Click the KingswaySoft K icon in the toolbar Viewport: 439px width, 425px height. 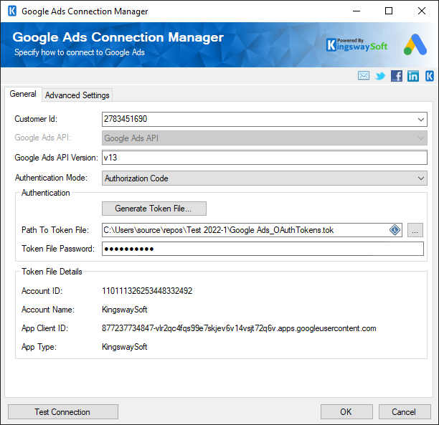[x=430, y=76]
